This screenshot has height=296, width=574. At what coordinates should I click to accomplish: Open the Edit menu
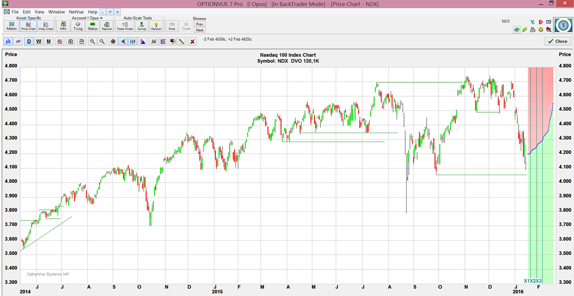[x=26, y=12]
